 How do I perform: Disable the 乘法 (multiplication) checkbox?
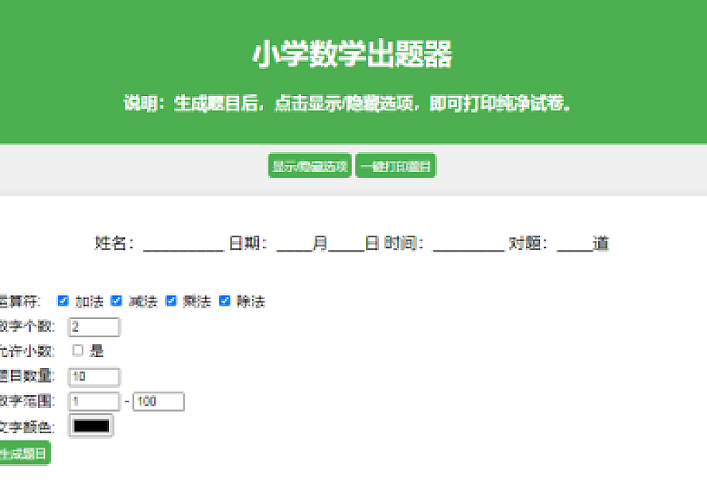170,302
